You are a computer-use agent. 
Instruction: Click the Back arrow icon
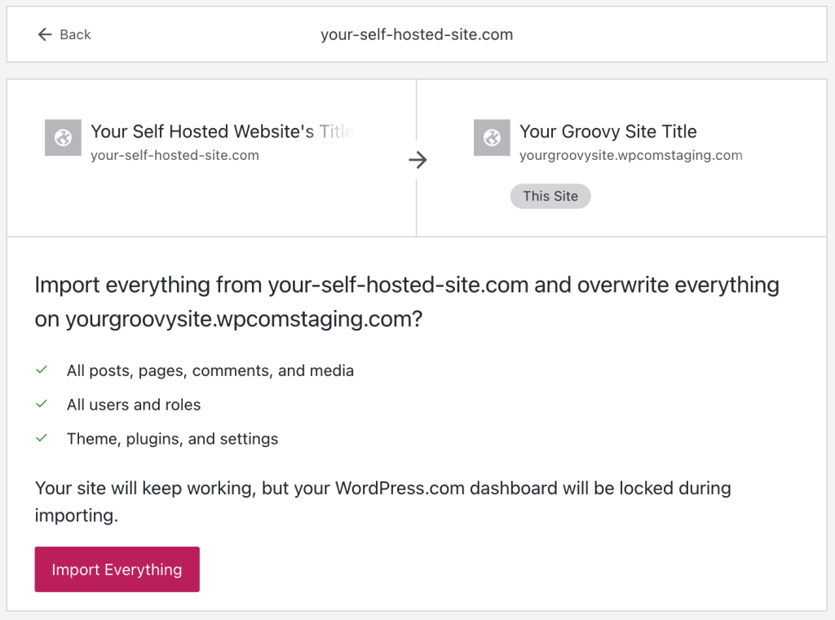click(45, 34)
